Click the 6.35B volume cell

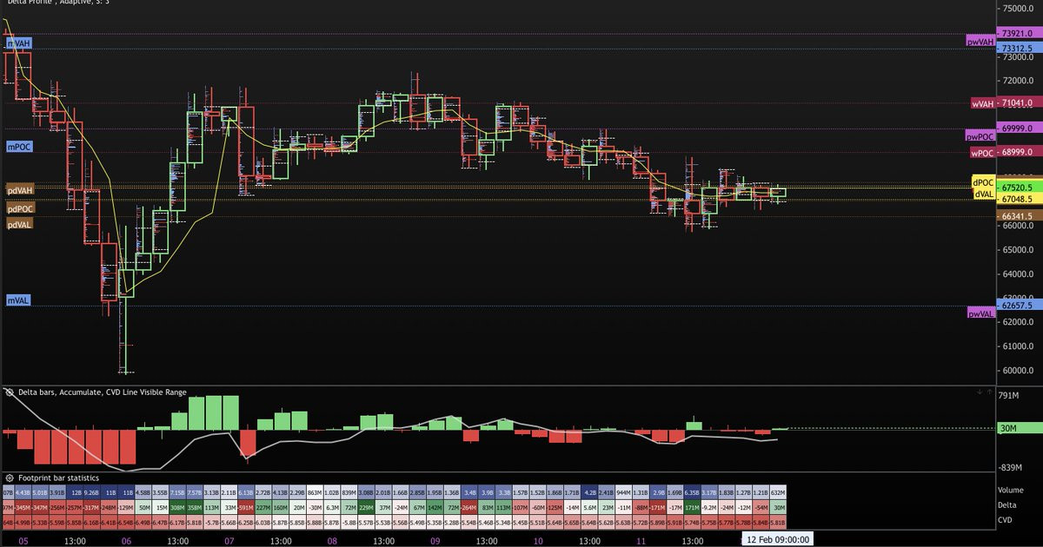click(692, 491)
